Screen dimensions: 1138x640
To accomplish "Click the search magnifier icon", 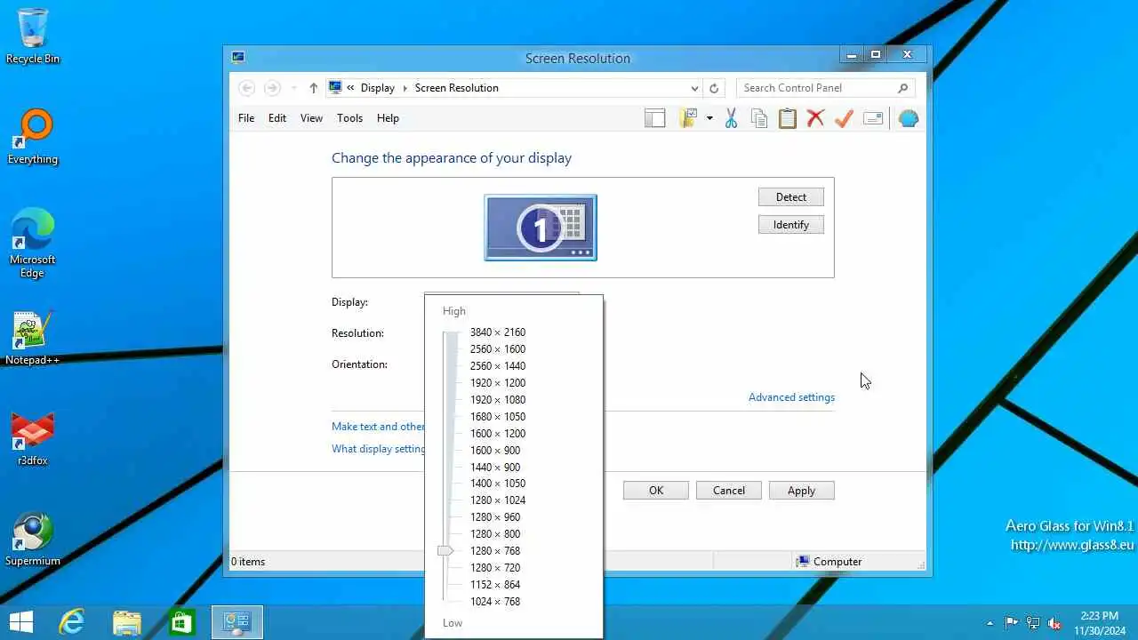I will [x=903, y=88].
